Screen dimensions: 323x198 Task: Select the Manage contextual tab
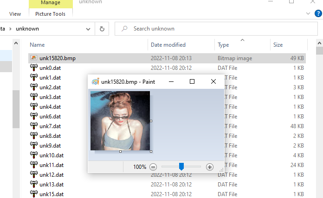click(x=50, y=3)
